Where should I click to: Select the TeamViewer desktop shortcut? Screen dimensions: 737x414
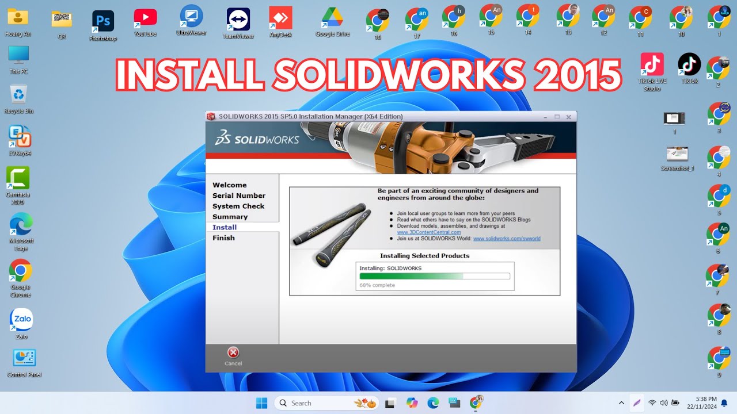(238, 23)
